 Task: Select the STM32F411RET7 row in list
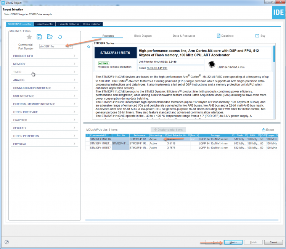100,148
